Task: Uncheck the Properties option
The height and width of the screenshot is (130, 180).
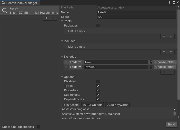Action: coord(98,90)
